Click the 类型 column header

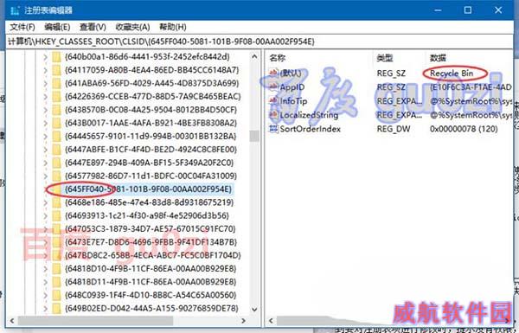385,58
